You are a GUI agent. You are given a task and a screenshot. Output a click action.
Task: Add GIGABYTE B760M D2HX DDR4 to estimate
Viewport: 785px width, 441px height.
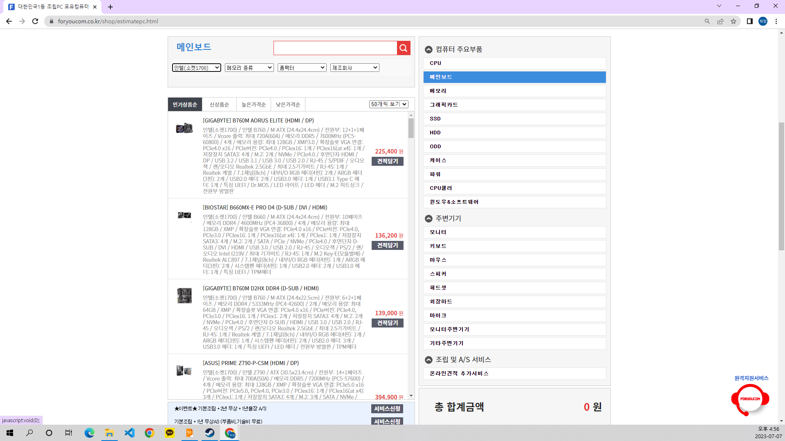pyautogui.click(x=388, y=323)
